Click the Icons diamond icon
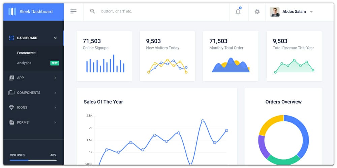337x168 pixels. click(x=11, y=108)
